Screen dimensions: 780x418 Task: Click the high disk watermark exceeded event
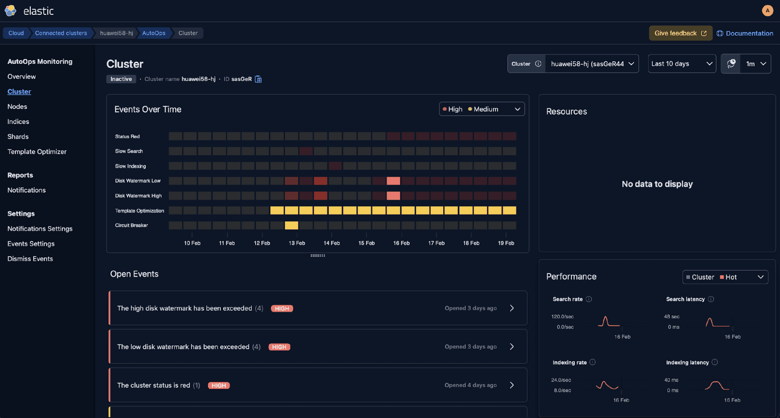(x=318, y=308)
